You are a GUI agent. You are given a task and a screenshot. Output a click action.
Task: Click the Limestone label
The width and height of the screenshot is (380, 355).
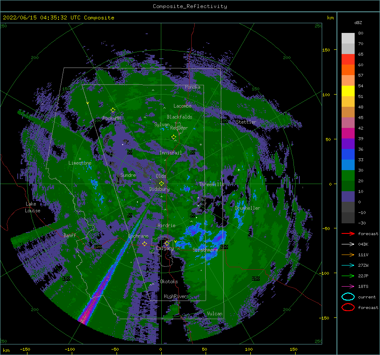pyautogui.click(x=80, y=163)
